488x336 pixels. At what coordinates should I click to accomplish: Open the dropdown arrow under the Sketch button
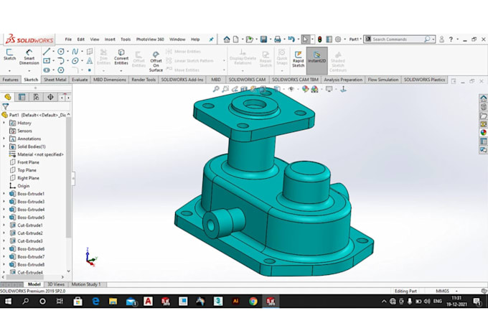pyautogui.click(x=9, y=70)
